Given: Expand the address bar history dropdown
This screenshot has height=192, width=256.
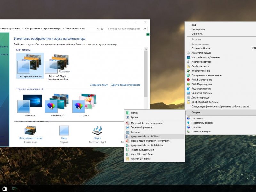Looking at the screenshot, I should pyautogui.click(x=98, y=29).
